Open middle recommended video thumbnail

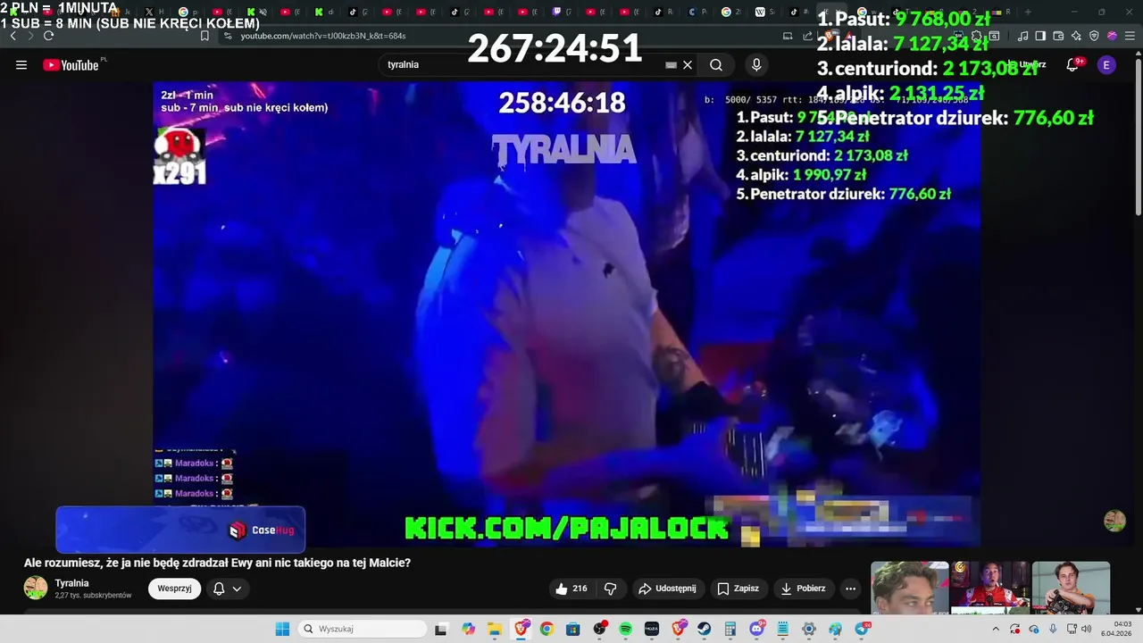(990, 588)
